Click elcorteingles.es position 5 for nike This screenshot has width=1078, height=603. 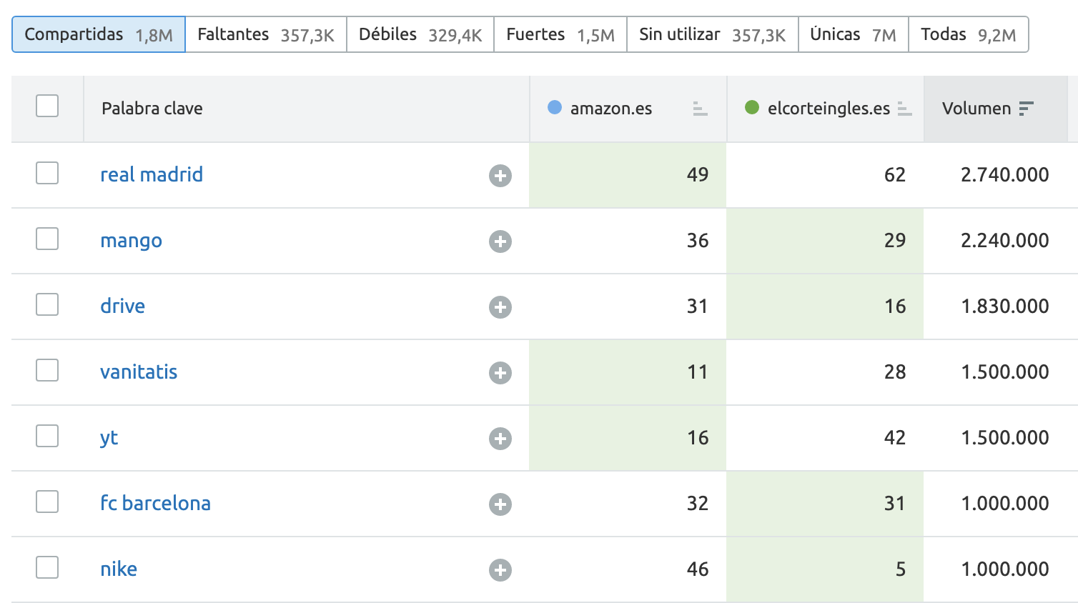[x=901, y=569]
